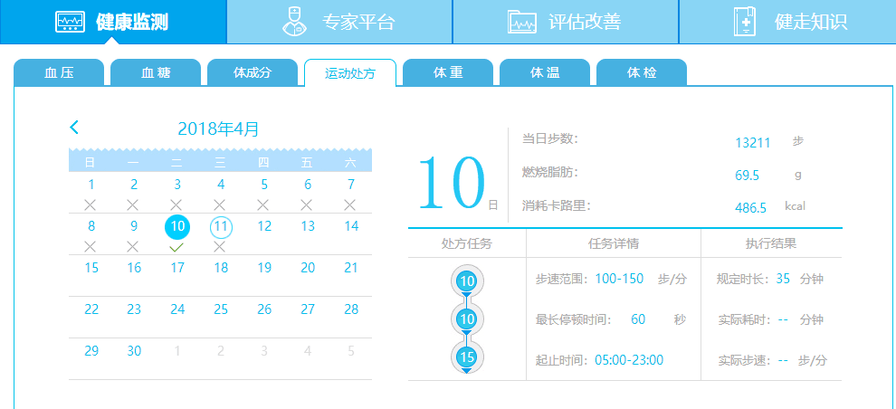The height and width of the screenshot is (409, 896).
Task: Click the X mark under April 1
Action: tap(91, 204)
